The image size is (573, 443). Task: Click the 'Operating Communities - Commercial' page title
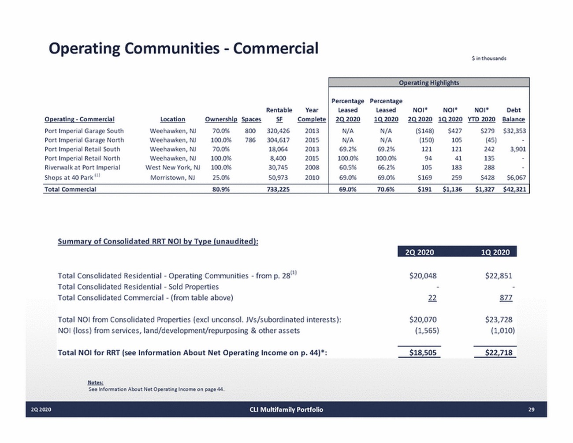pyautogui.click(x=183, y=48)
